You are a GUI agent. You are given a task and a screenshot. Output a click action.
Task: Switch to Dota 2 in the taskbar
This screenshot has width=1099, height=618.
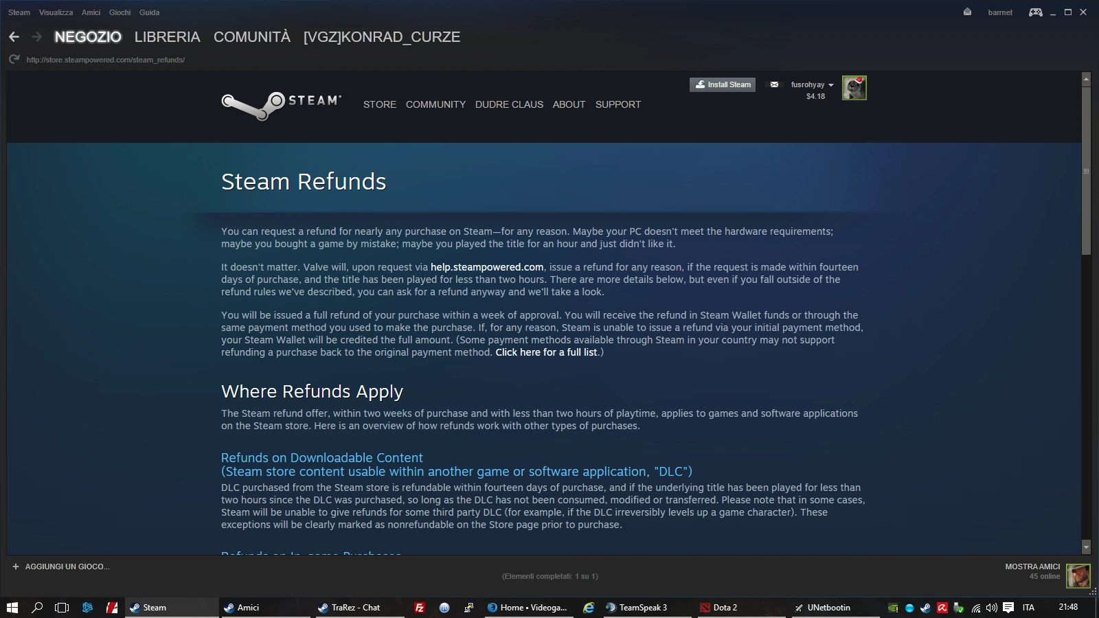click(x=743, y=608)
